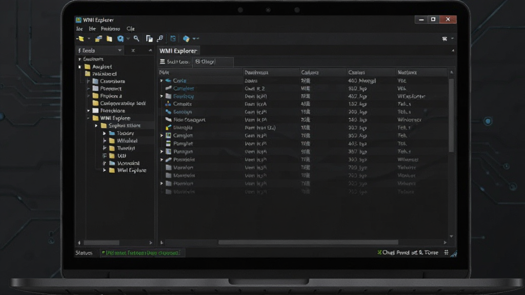Click the search input field beside the hamburger icon
This screenshot has height=295, width=525.
pyautogui.click(x=213, y=62)
